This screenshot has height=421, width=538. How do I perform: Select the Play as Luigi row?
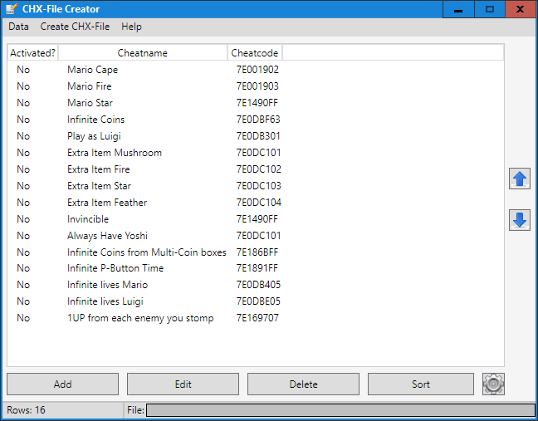click(256, 136)
